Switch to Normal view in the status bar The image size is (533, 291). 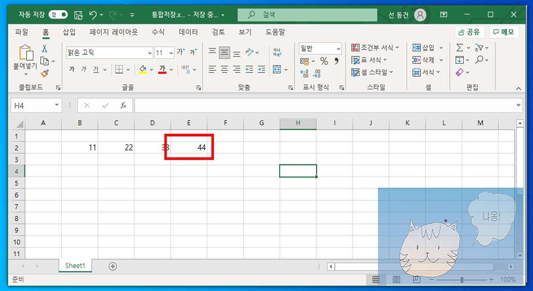point(376,279)
